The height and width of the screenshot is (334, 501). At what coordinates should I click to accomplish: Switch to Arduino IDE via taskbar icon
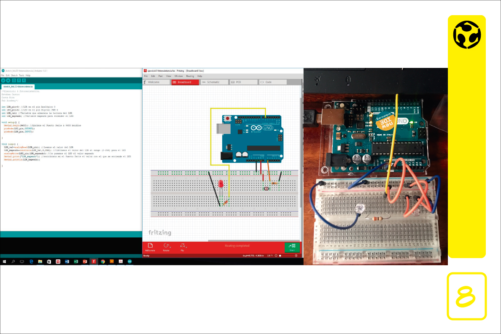coord(129,261)
